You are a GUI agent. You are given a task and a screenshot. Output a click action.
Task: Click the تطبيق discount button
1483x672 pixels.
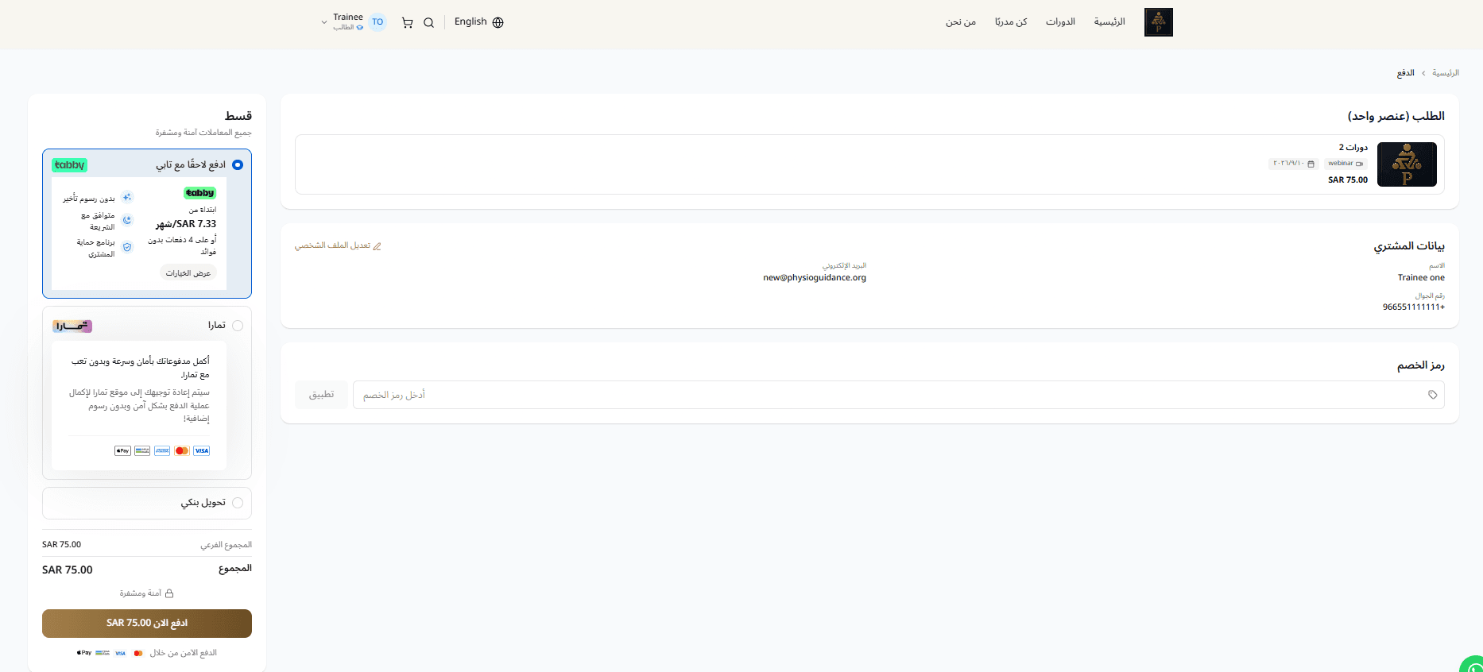point(321,395)
